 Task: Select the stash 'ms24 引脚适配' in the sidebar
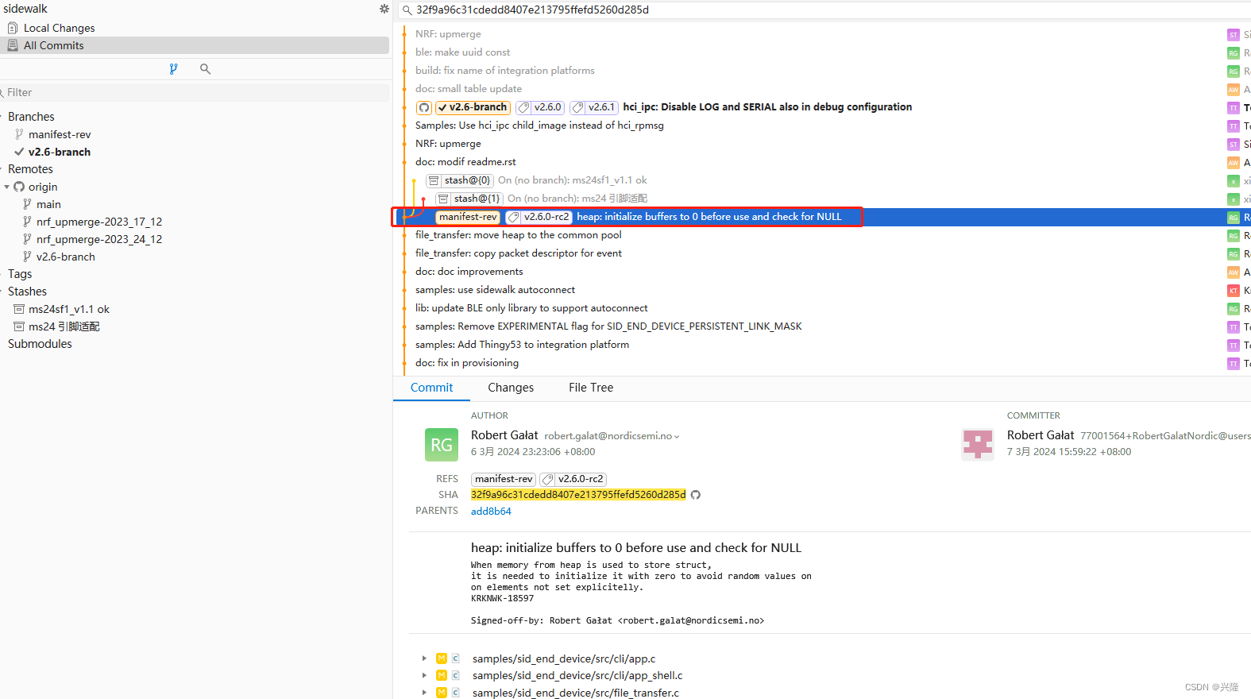[64, 326]
